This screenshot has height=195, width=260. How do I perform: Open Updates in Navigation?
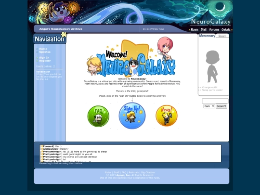click(45, 52)
